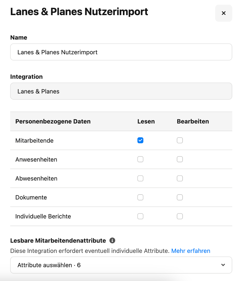Enable Bearbeiten for Mitarbeitende
The image size is (241, 281).
(180, 140)
